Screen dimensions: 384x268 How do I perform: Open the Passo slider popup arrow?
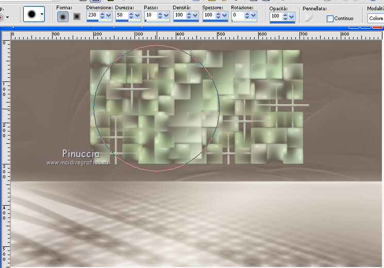[166, 15]
